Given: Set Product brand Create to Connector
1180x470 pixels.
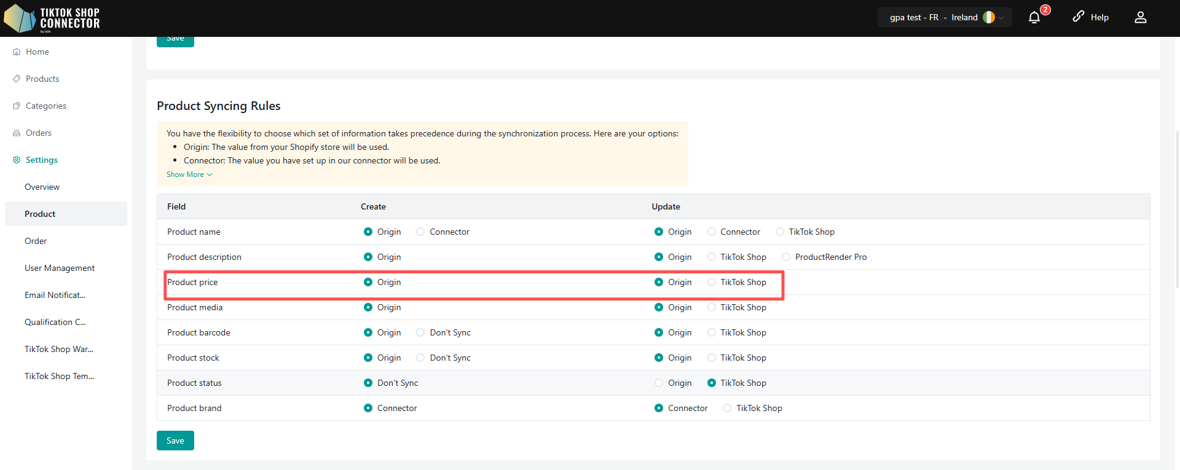Looking at the screenshot, I should [x=368, y=408].
